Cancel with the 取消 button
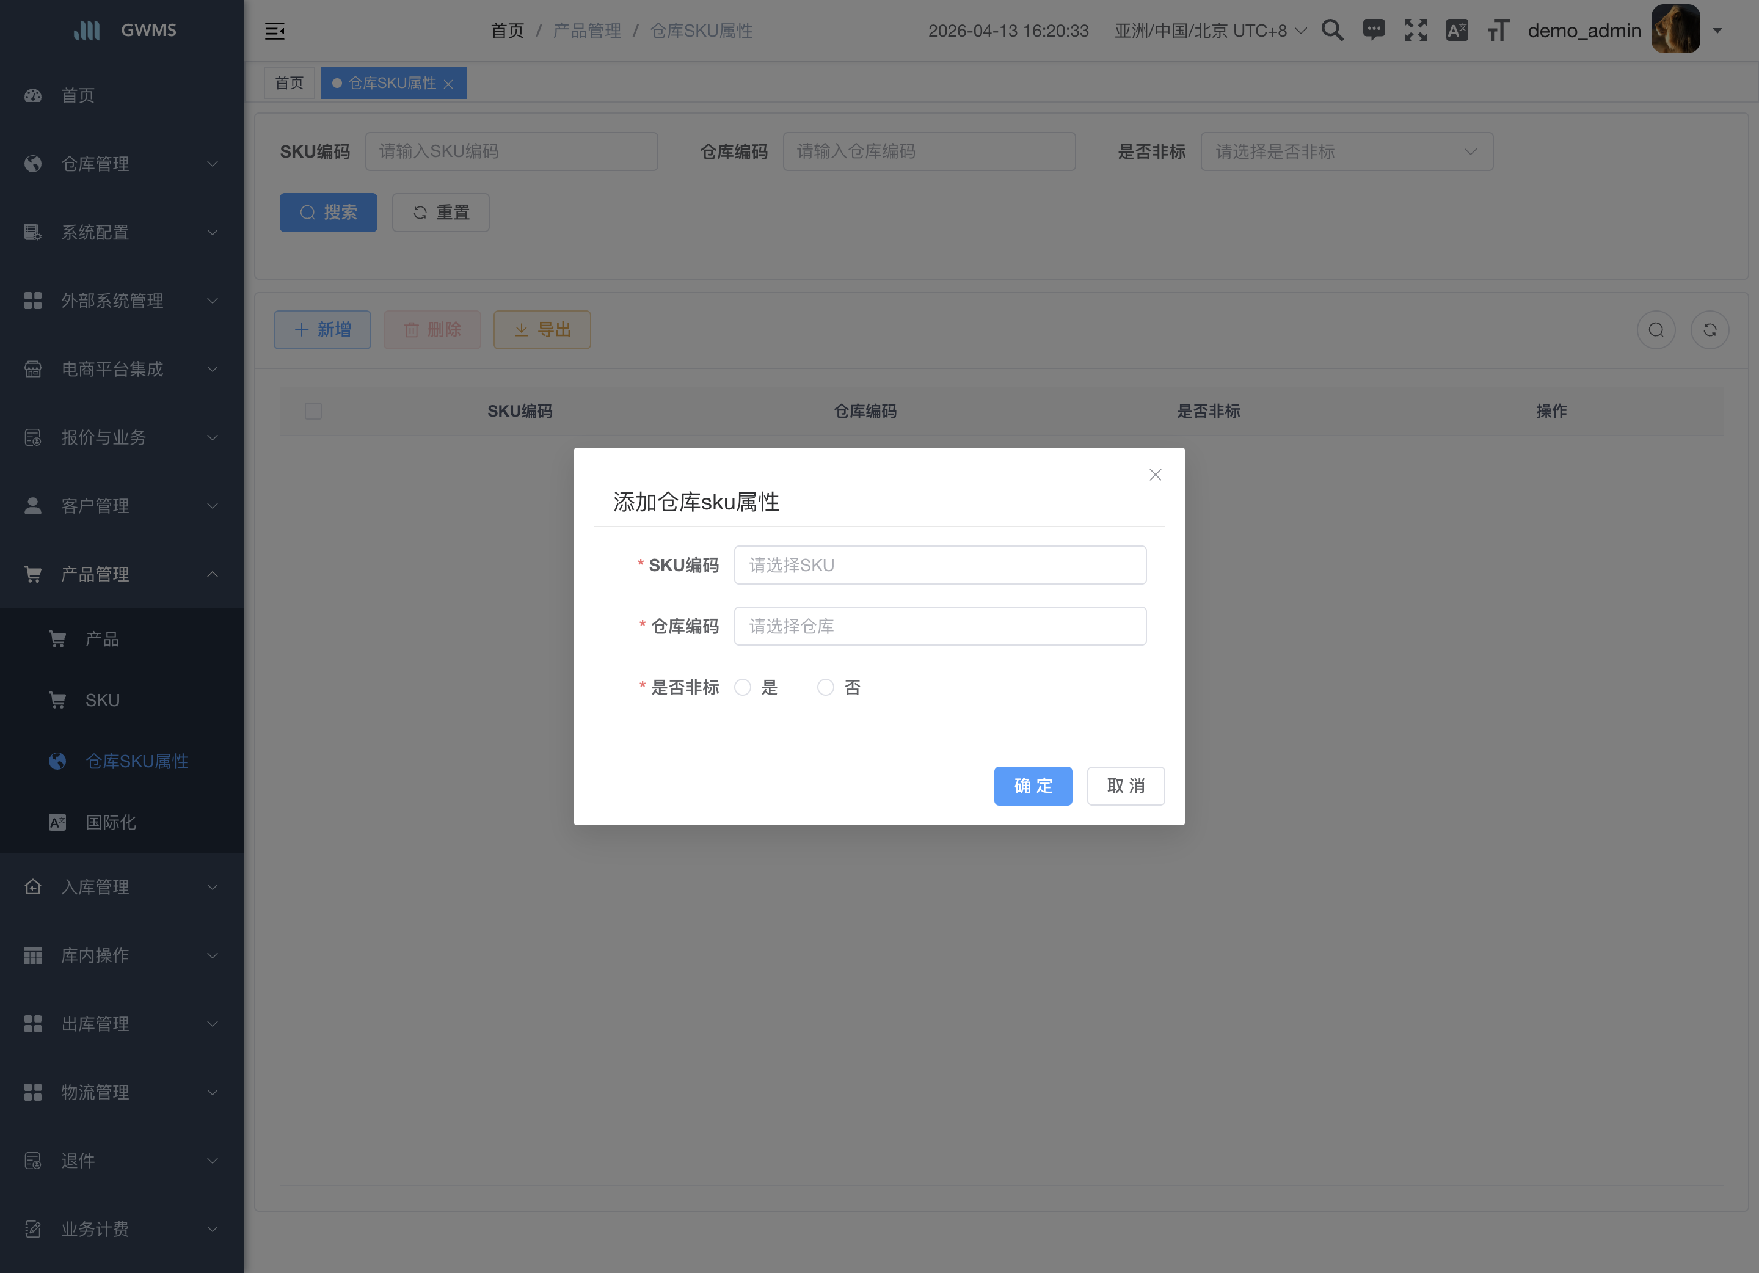1759x1273 pixels. click(1126, 786)
